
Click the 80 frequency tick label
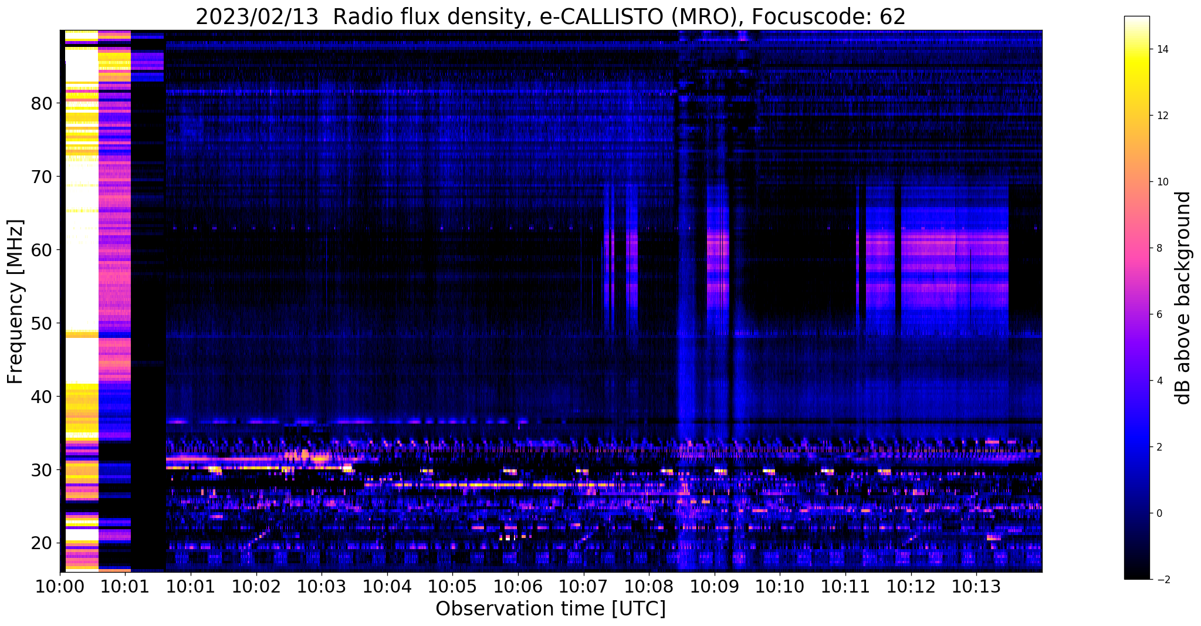[42, 104]
